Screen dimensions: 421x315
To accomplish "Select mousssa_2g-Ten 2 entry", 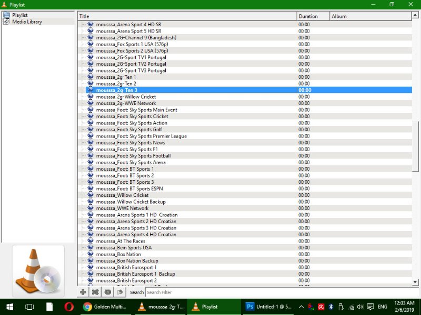I will pos(116,83).
